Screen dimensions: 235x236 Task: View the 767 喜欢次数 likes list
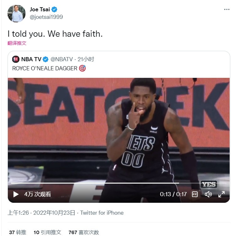[84, 232]
